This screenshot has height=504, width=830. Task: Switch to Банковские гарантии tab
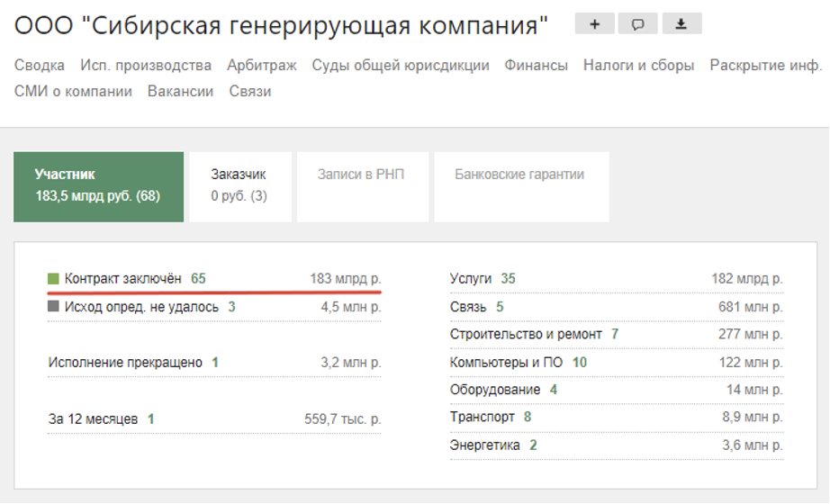(519, 175)
